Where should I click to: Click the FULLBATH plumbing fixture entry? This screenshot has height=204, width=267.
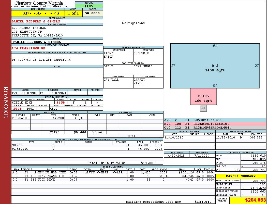point(19,118)
